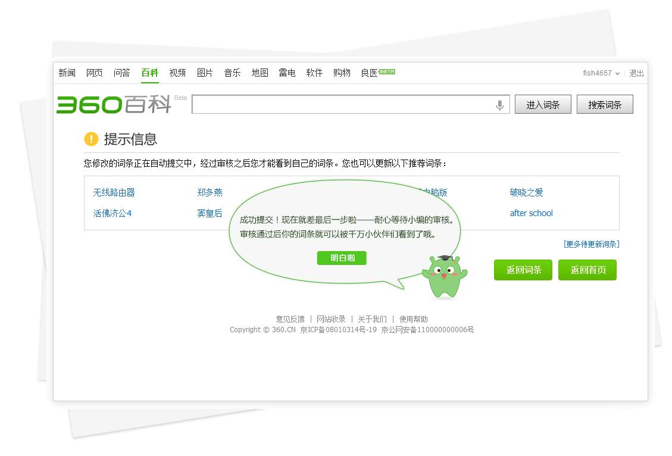Open the 无线路由器 entry link

(x=114, y=192)
